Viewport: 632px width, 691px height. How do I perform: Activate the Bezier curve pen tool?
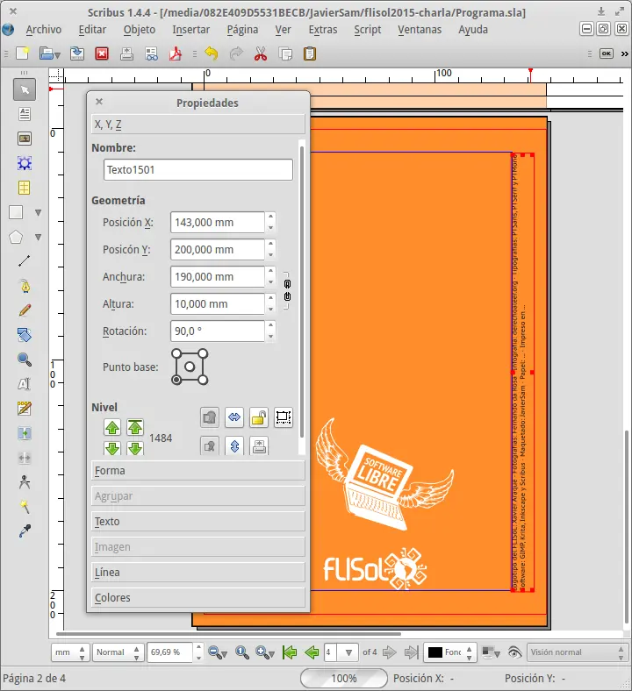25,286
